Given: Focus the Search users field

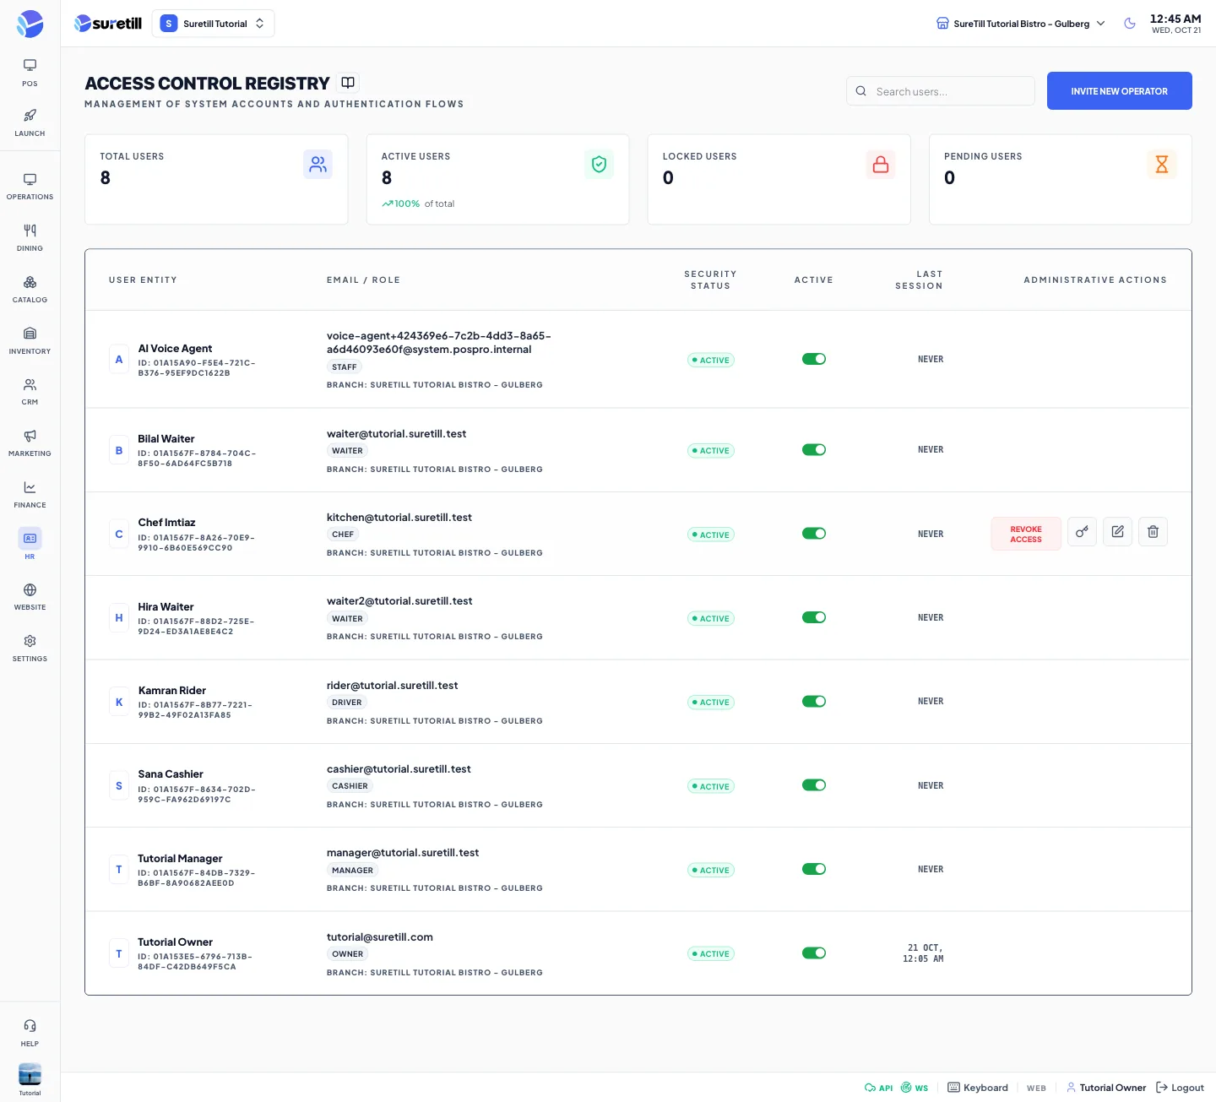Looking at the screenshot, I should pos(941,91).
